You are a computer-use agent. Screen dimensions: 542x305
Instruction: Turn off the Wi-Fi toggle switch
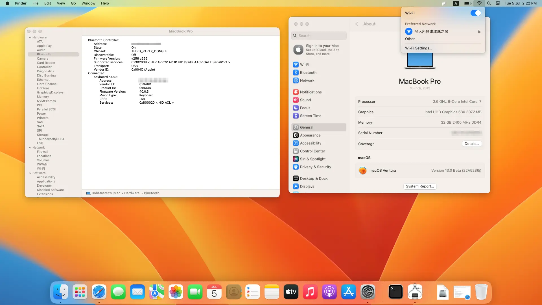(476, 13)
